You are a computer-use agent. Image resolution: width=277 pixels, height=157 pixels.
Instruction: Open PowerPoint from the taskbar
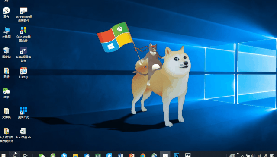point(132,155)
